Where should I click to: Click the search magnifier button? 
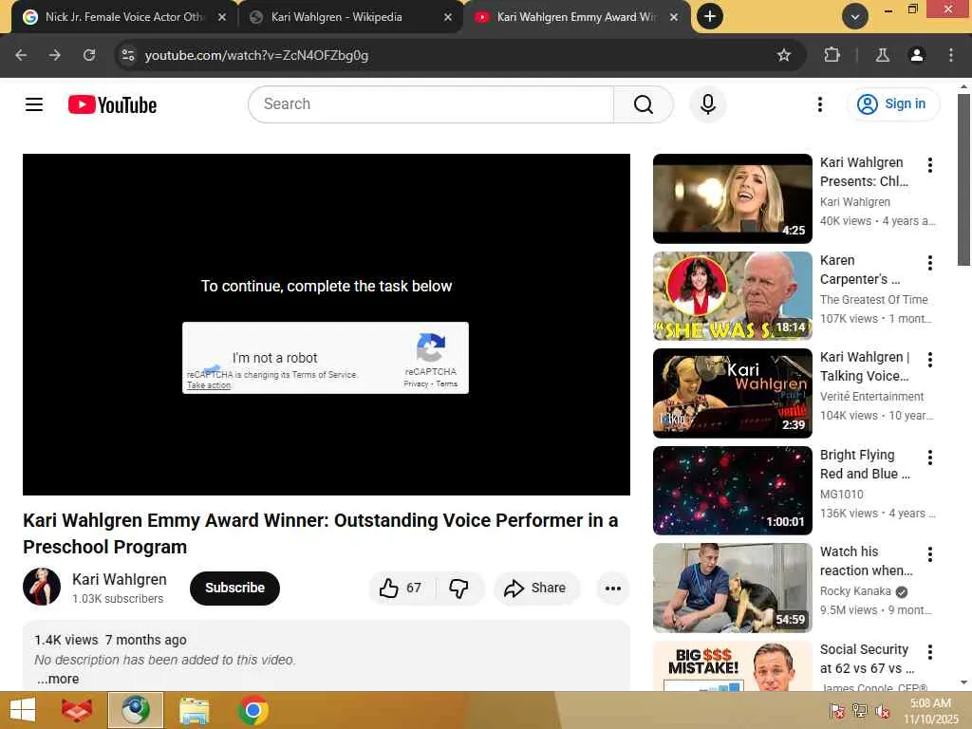click(x=644, y=104)
